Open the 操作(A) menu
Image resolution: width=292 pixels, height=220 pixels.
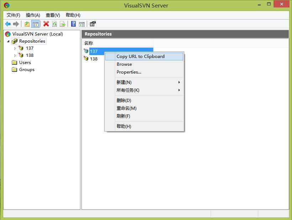point(33,15)
